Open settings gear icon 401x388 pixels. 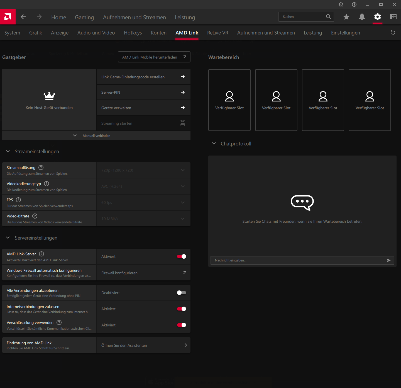coord(378,17)
